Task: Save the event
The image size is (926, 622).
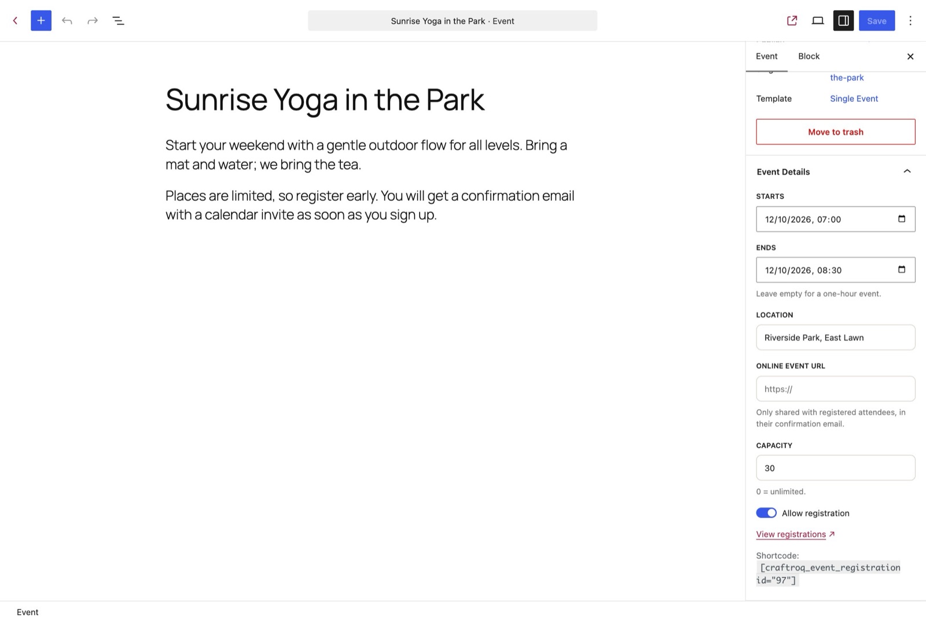Action: 877,21
